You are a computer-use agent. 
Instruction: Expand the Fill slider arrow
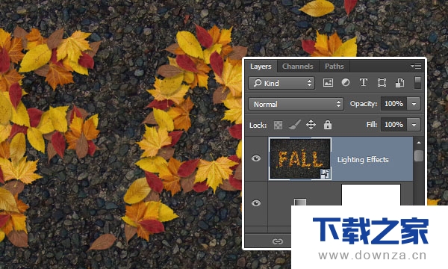pos(414,125)
